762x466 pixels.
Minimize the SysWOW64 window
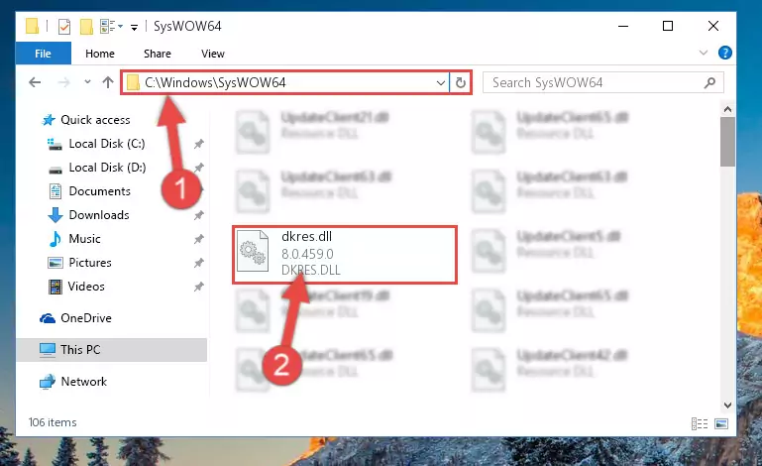[x=623, y=26]
